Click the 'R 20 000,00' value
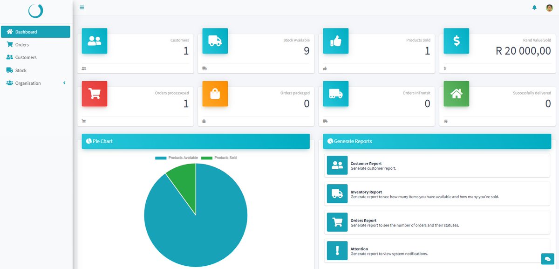The height and width of the screenshot is (269, 559). tap(523, 51)
